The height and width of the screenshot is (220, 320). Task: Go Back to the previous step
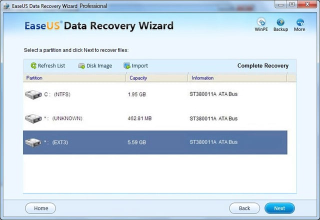tap(244, 208)
